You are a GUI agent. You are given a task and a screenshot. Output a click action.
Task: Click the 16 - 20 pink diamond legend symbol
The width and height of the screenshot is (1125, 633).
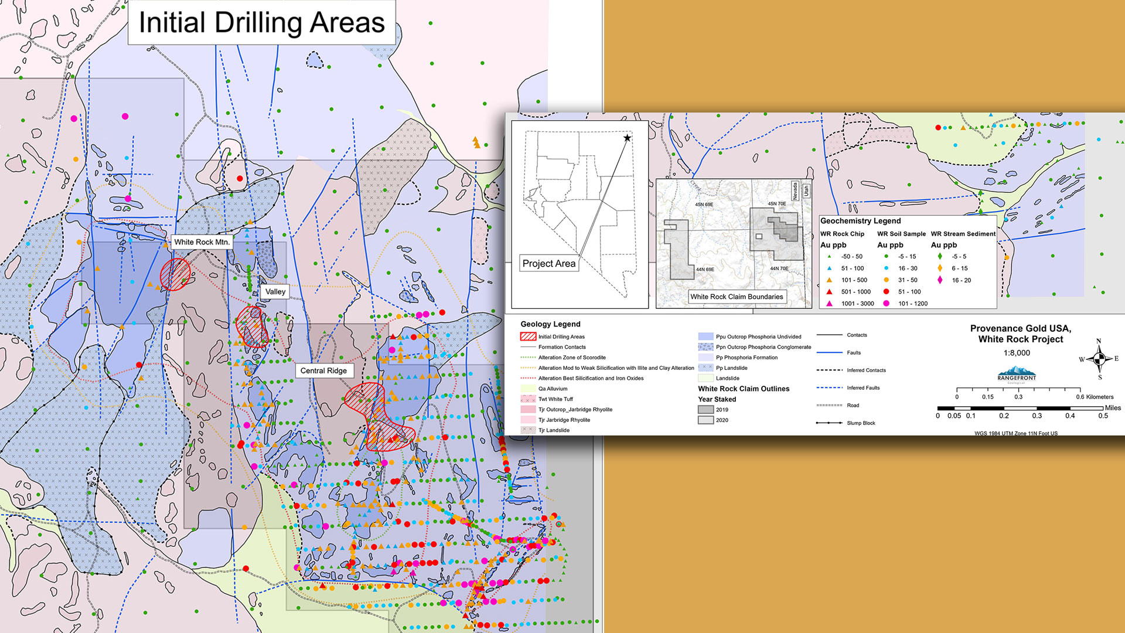coord(940,280)
